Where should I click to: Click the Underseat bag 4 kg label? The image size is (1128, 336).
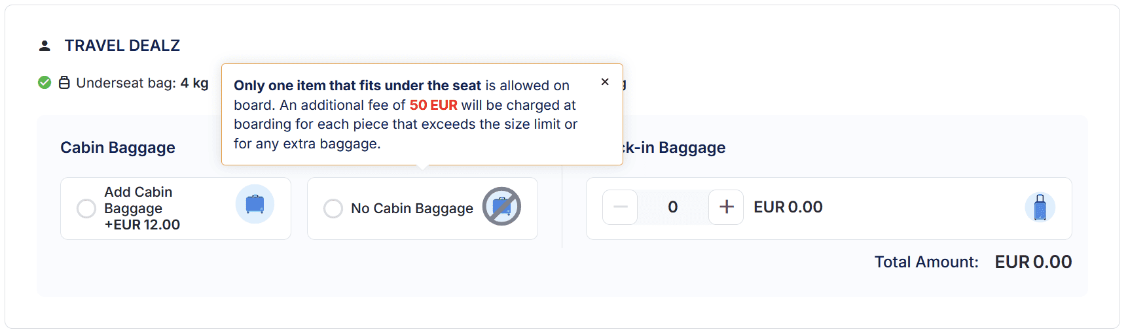click(142, 83)
